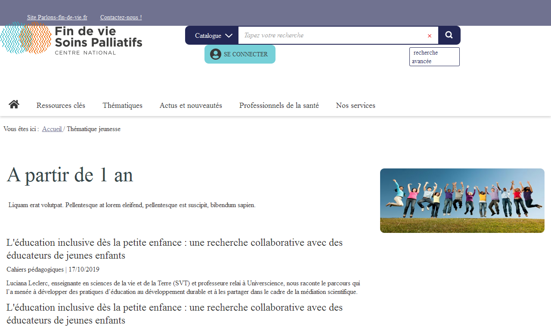Click the home icon in navigation bar

14,104
